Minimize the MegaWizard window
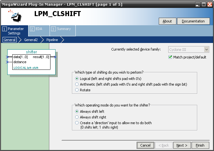Screen dimensions: 214x151 coord(197,4)
